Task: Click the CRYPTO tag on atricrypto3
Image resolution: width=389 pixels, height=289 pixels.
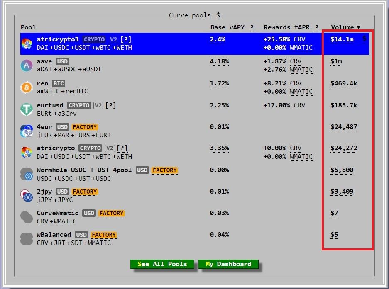Action: (94, 39)
